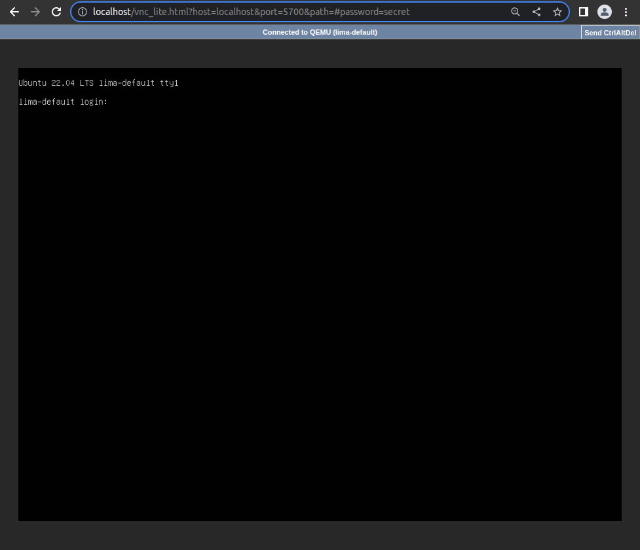Click the browser back arrow
The image size is (640, 550).
(x=14, y=11)
